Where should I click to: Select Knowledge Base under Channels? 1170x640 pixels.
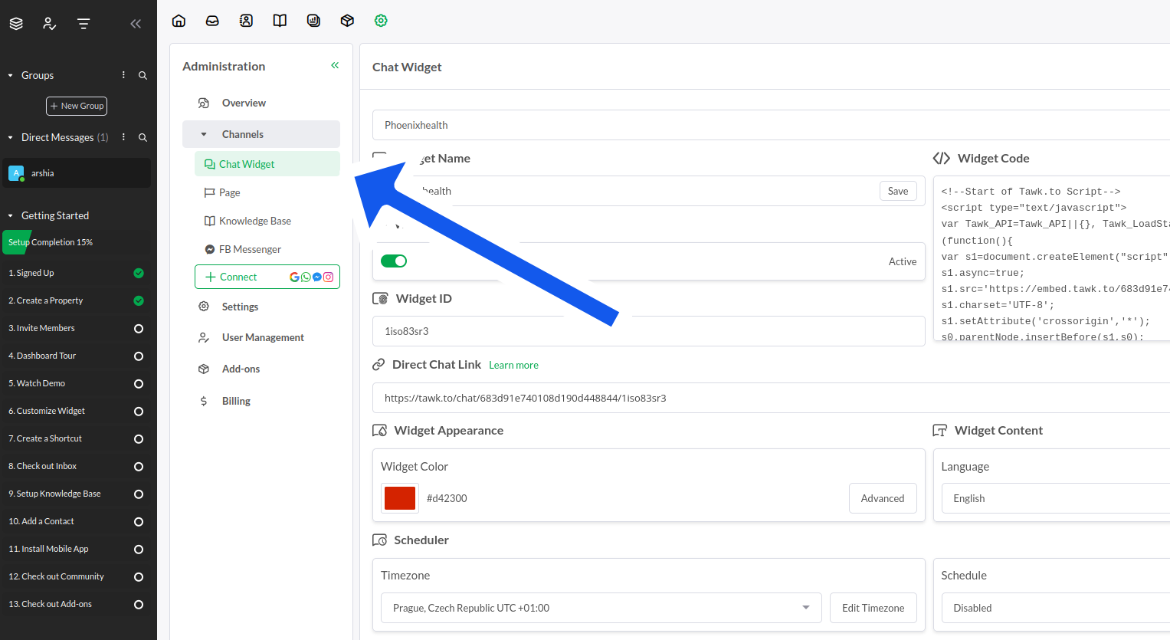[254, 221]
